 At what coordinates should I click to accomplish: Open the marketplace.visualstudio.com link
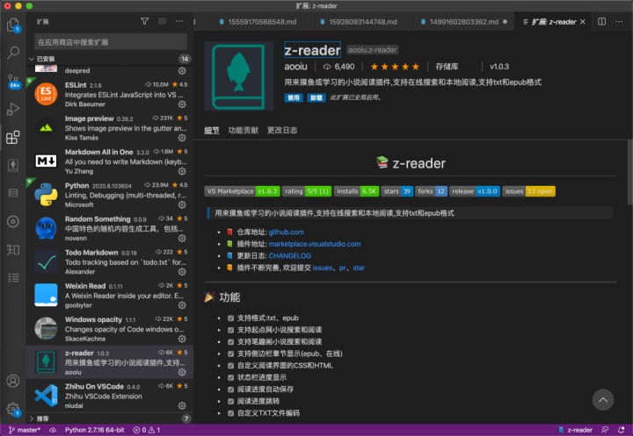pos(315,244)
